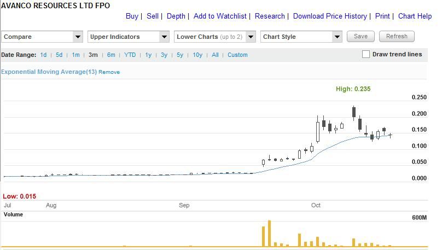The height and width of the screenshot is (250, 442).
Task: Enable the Draw trend lines checkbox
Action: (365, 54)
